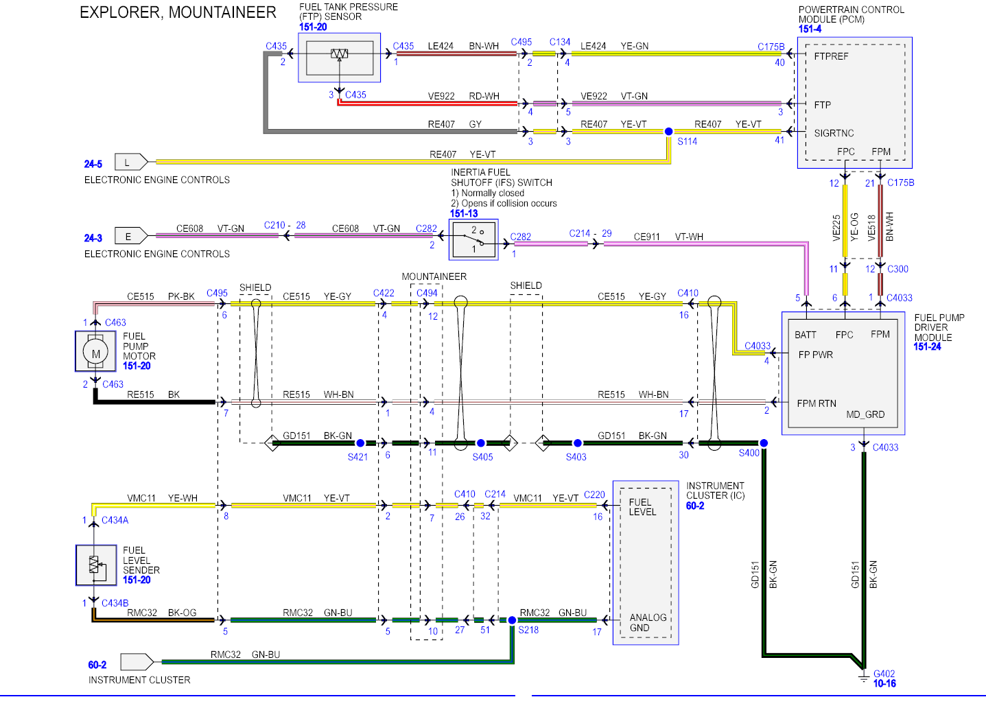
Task: Click the C210 connector label
Action: tap(274, 225)
